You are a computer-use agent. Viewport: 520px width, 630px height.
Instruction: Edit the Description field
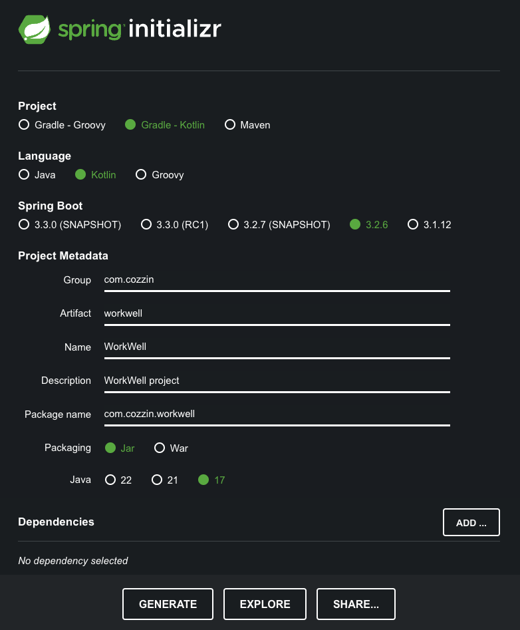[277, 381]
